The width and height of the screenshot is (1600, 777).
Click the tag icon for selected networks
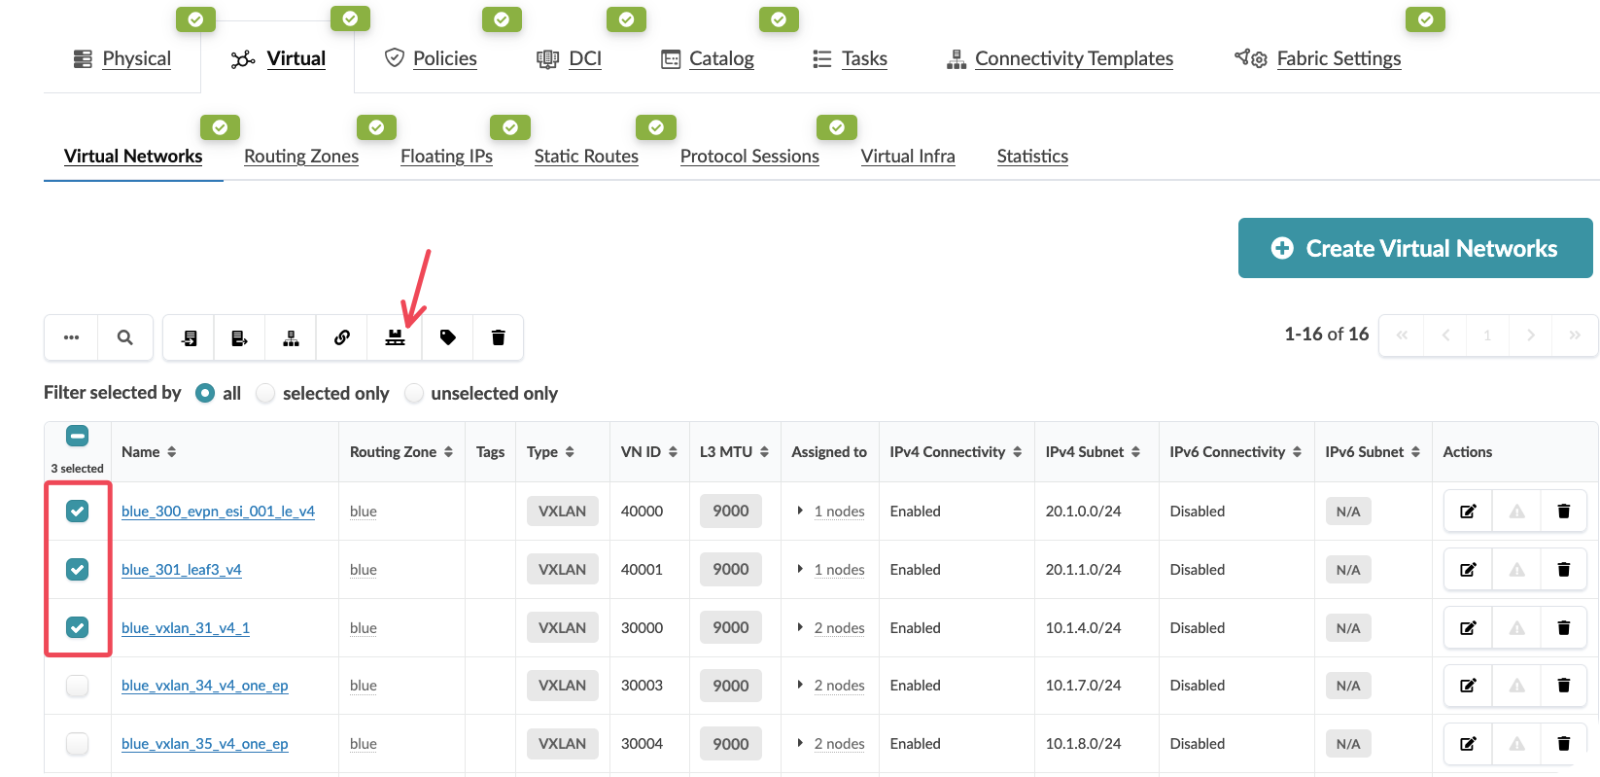pos(447,337)
